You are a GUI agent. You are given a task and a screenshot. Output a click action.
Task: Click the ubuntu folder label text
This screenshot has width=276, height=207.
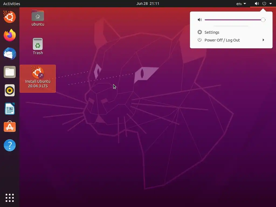(38, 24)
